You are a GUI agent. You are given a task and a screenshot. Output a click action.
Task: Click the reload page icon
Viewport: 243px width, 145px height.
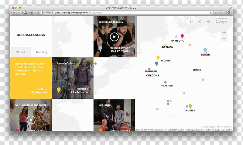(211, 12)
